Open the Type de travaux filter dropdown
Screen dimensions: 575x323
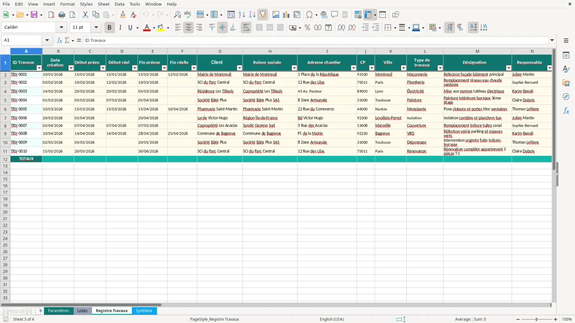tap(440, 68)
